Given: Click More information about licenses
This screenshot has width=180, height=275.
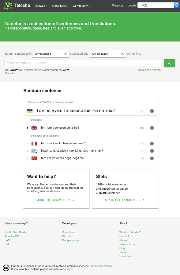Looking at the screenshot, I should [101, 266].
